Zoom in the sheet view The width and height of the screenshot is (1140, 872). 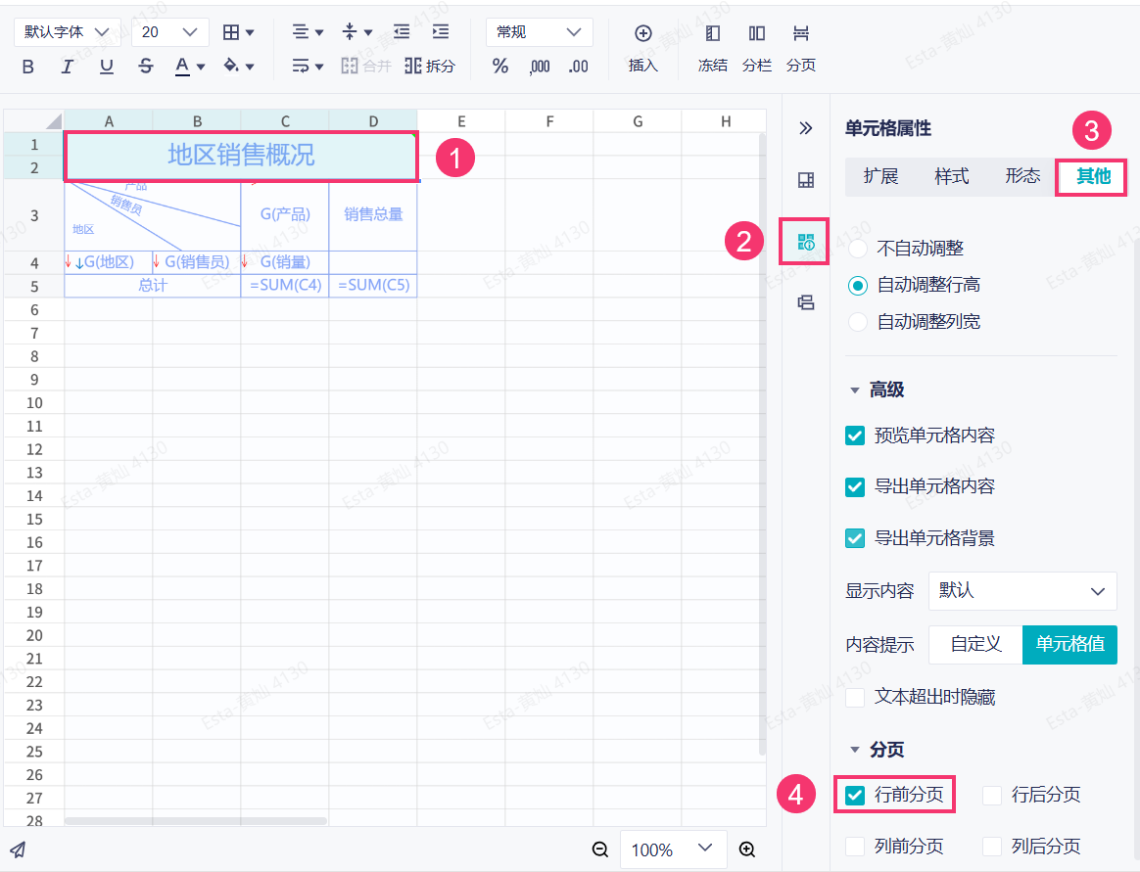[x=746, y=849]
